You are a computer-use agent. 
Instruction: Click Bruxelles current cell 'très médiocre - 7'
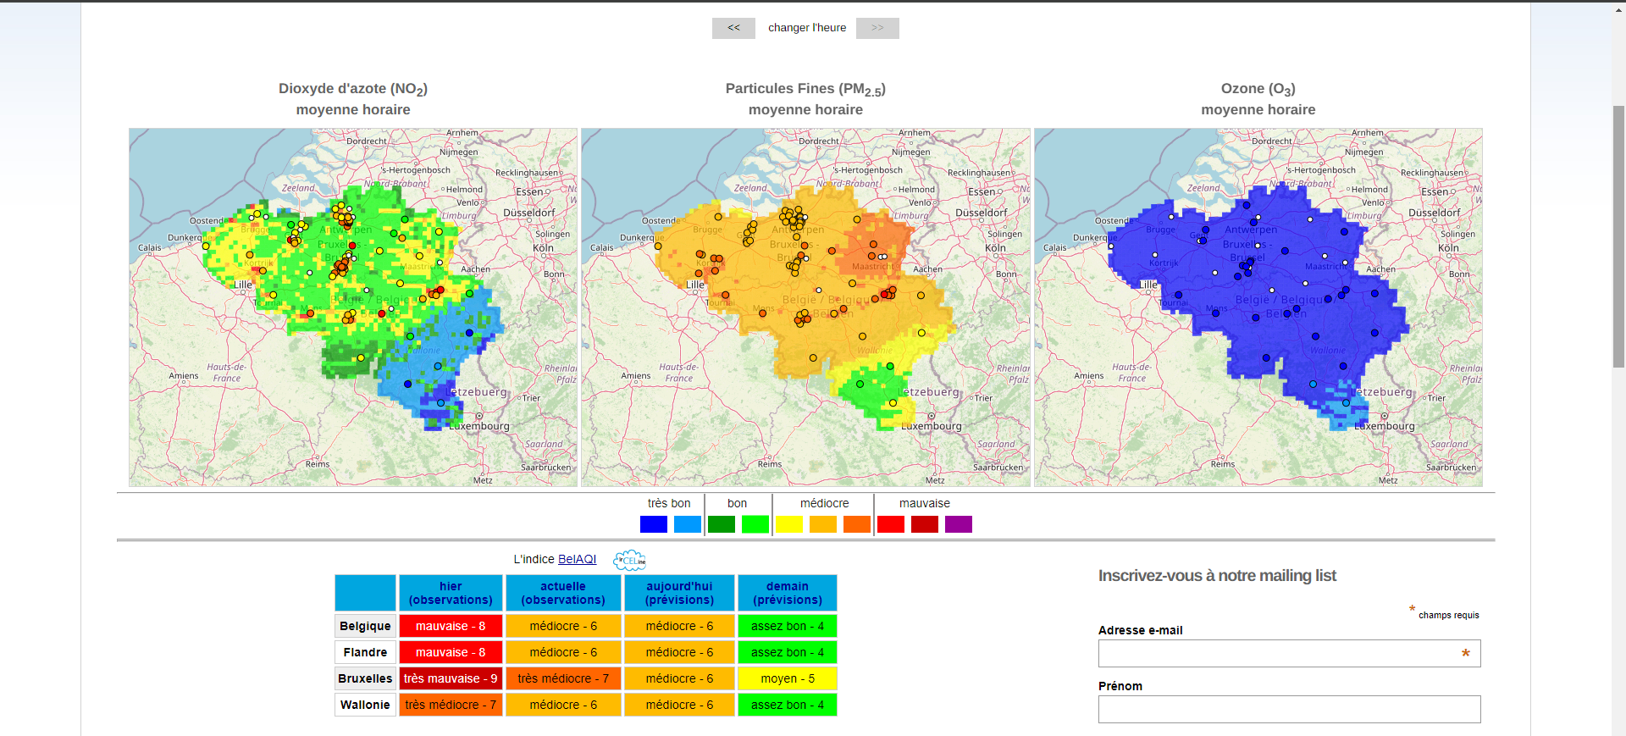tap(563, 678)
